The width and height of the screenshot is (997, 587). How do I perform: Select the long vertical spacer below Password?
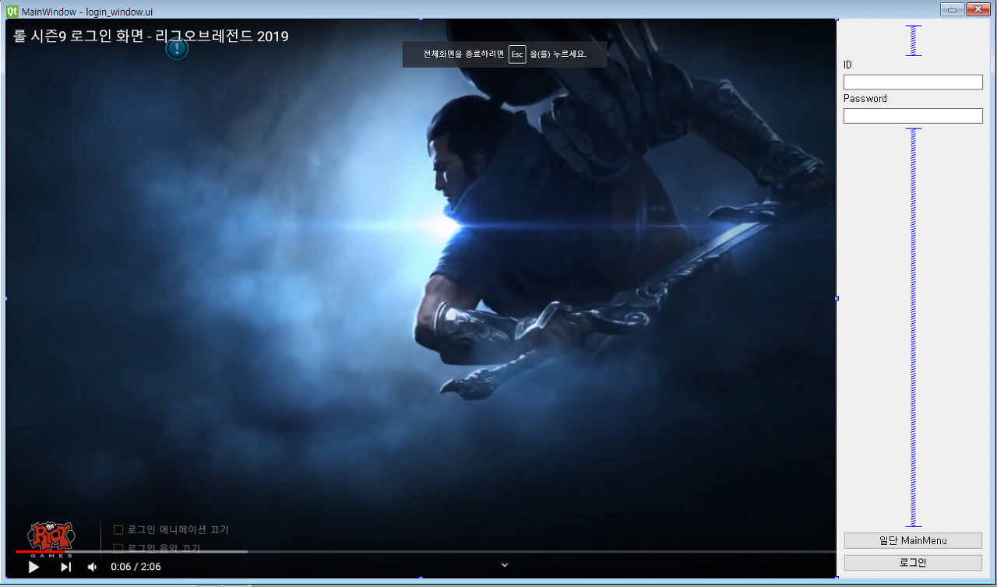point(914,328)
